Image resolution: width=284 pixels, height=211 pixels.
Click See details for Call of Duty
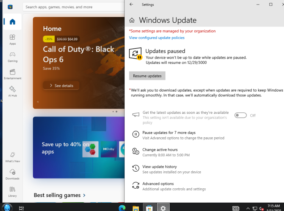tap(61, 85)
